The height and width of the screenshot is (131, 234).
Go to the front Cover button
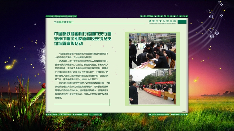coord(51,114)
